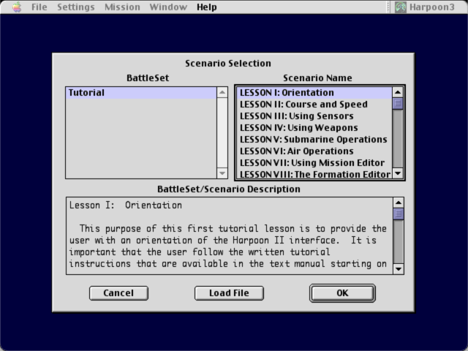Click down arrow of BattleSet list scrollbar
The height and width of the screenshot is (351, 468).
(x=222, y=173)
